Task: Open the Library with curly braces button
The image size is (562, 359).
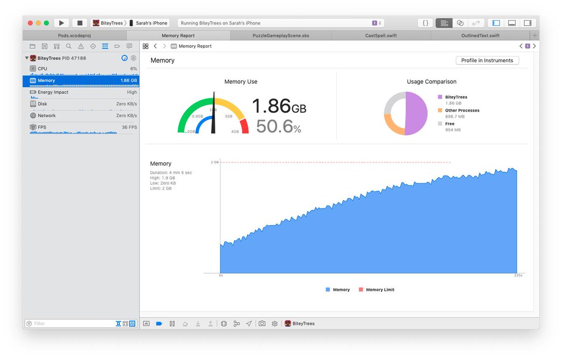Action: (x=425, y=23)
